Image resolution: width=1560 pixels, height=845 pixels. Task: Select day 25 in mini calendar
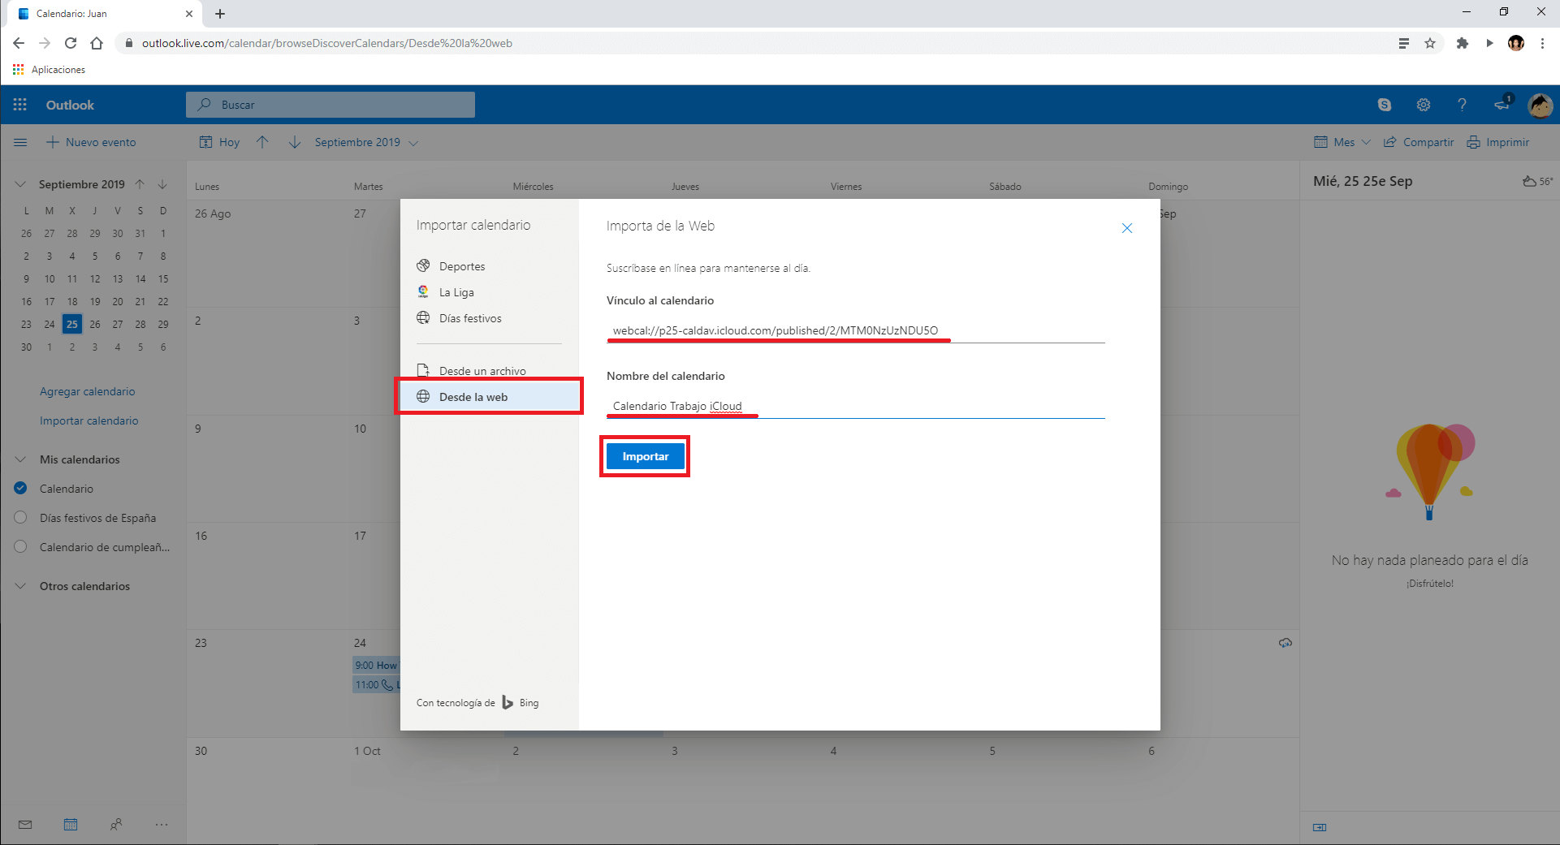point(72,324)
